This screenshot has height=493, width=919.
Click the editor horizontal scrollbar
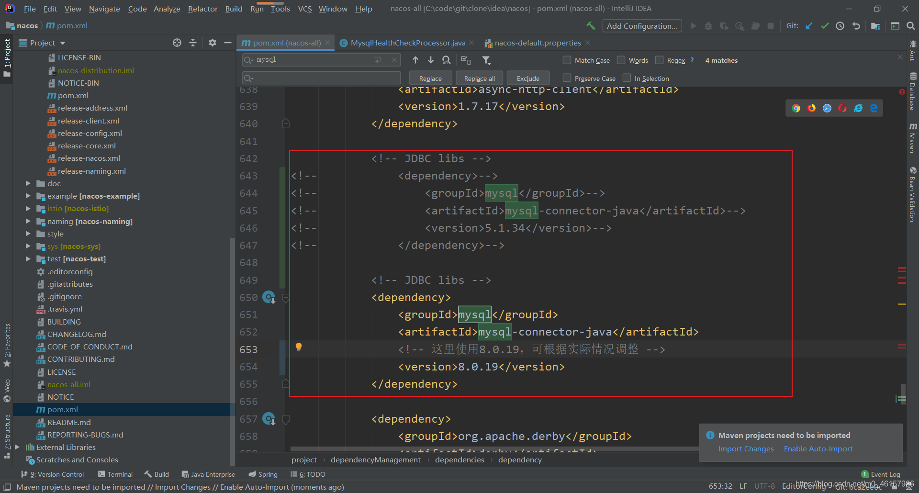pyautogui.click(x=494, y=449)
